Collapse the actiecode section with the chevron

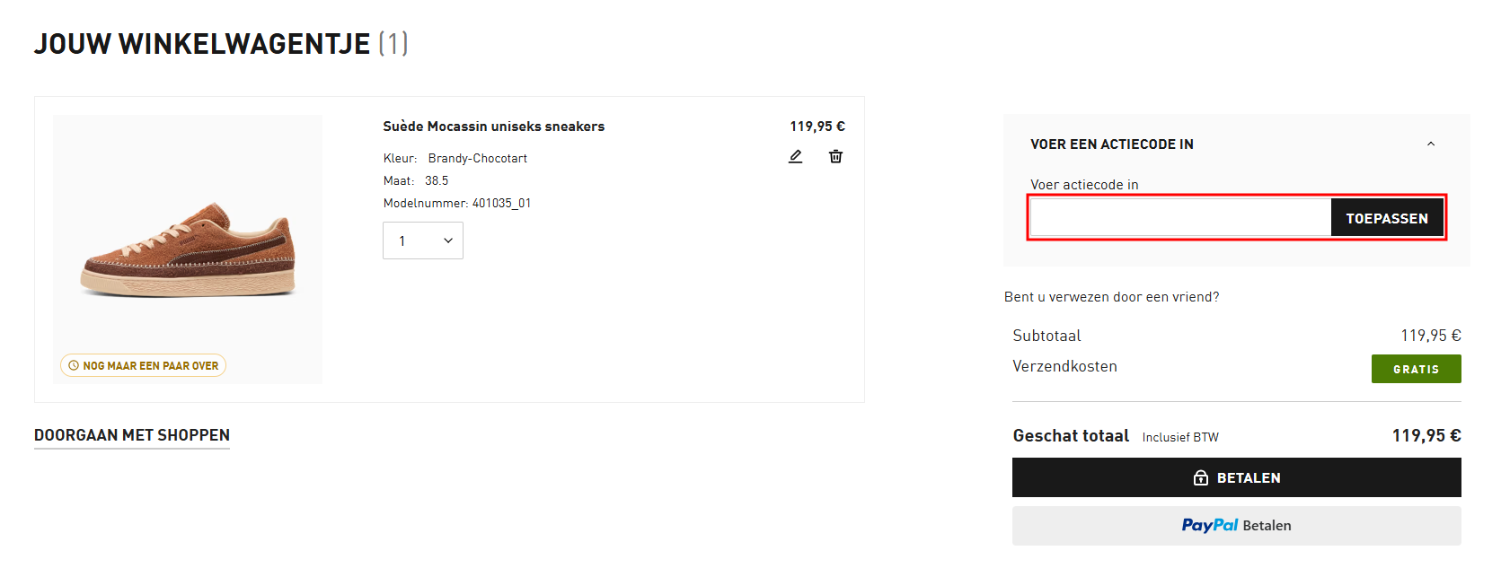1431,144
